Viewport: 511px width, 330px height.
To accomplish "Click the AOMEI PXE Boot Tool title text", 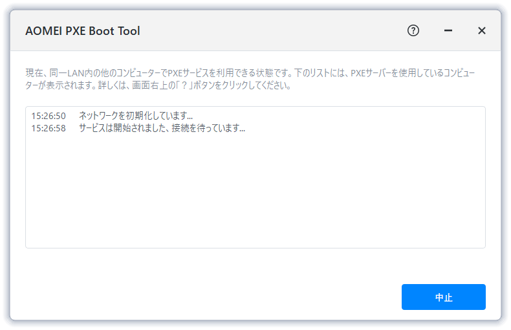I will tap(82, 31).
